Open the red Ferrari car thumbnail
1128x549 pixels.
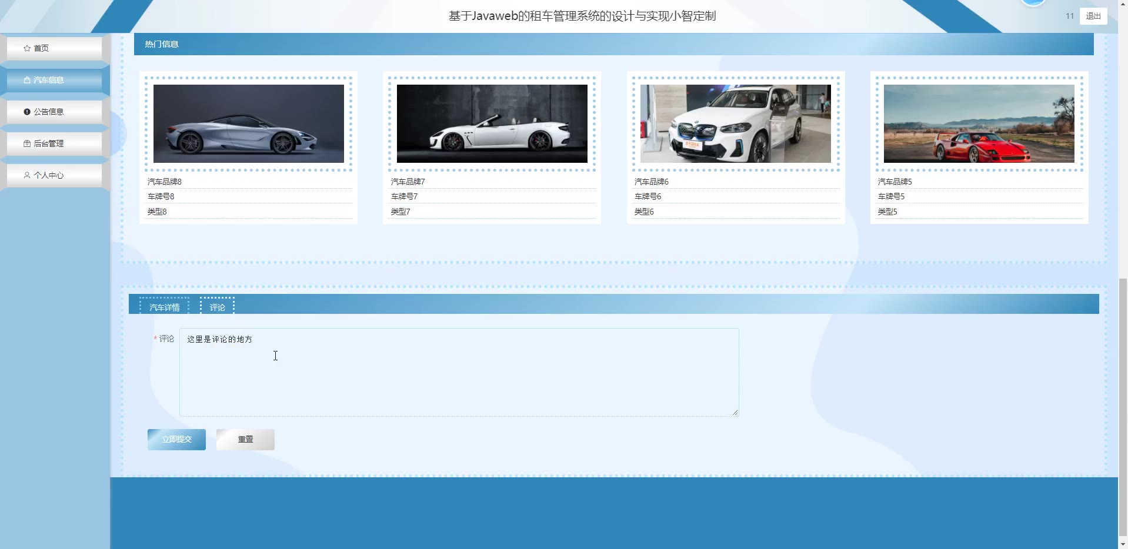979,123
